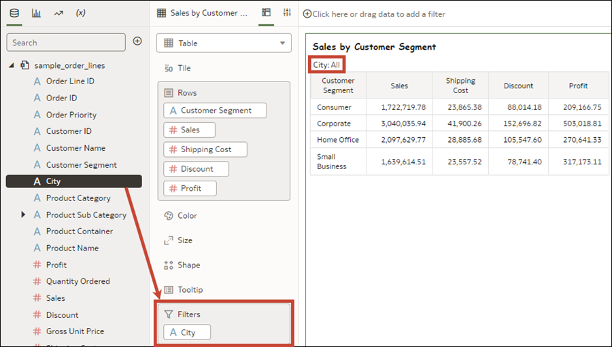Expand the Product Sub Category item

[23, 215]
